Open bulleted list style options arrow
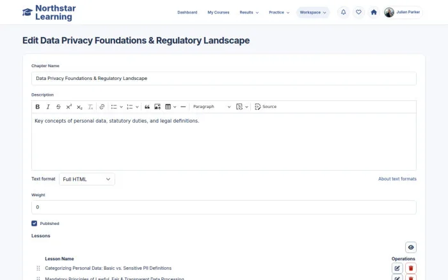Screen dimensions: 448x280 (x=121, y=107)
